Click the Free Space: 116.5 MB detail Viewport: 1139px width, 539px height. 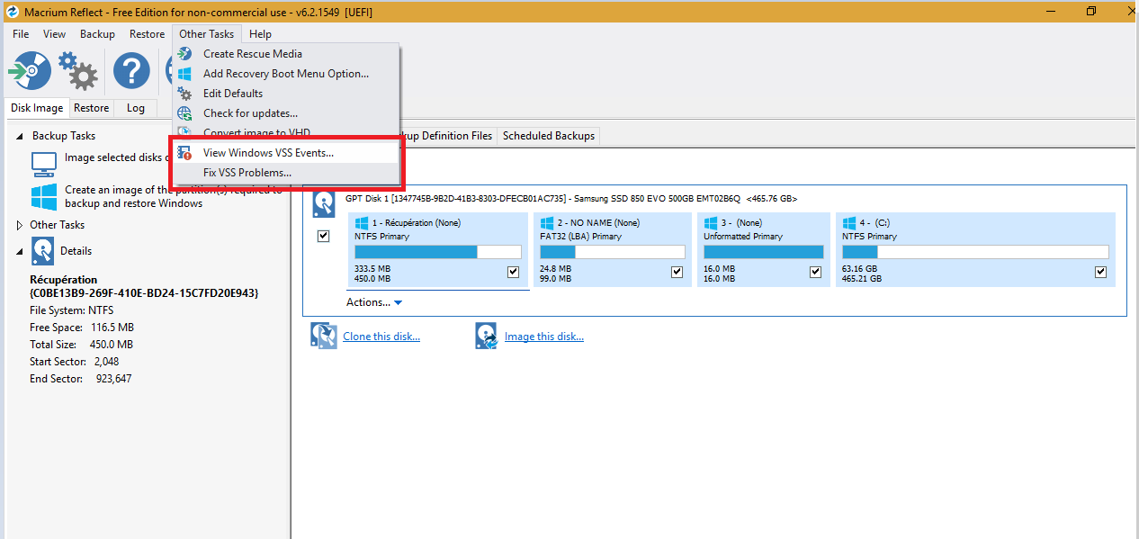(x=82, y=328)
